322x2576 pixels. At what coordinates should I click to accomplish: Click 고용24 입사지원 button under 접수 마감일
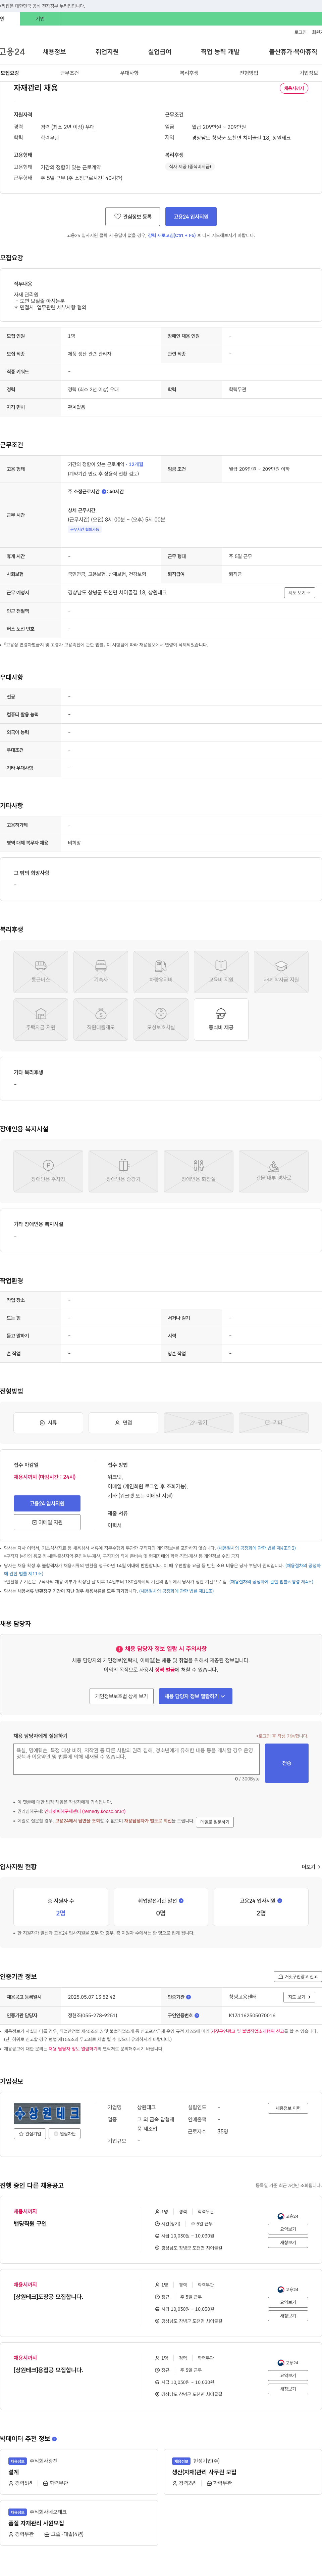coord(47,1503)
